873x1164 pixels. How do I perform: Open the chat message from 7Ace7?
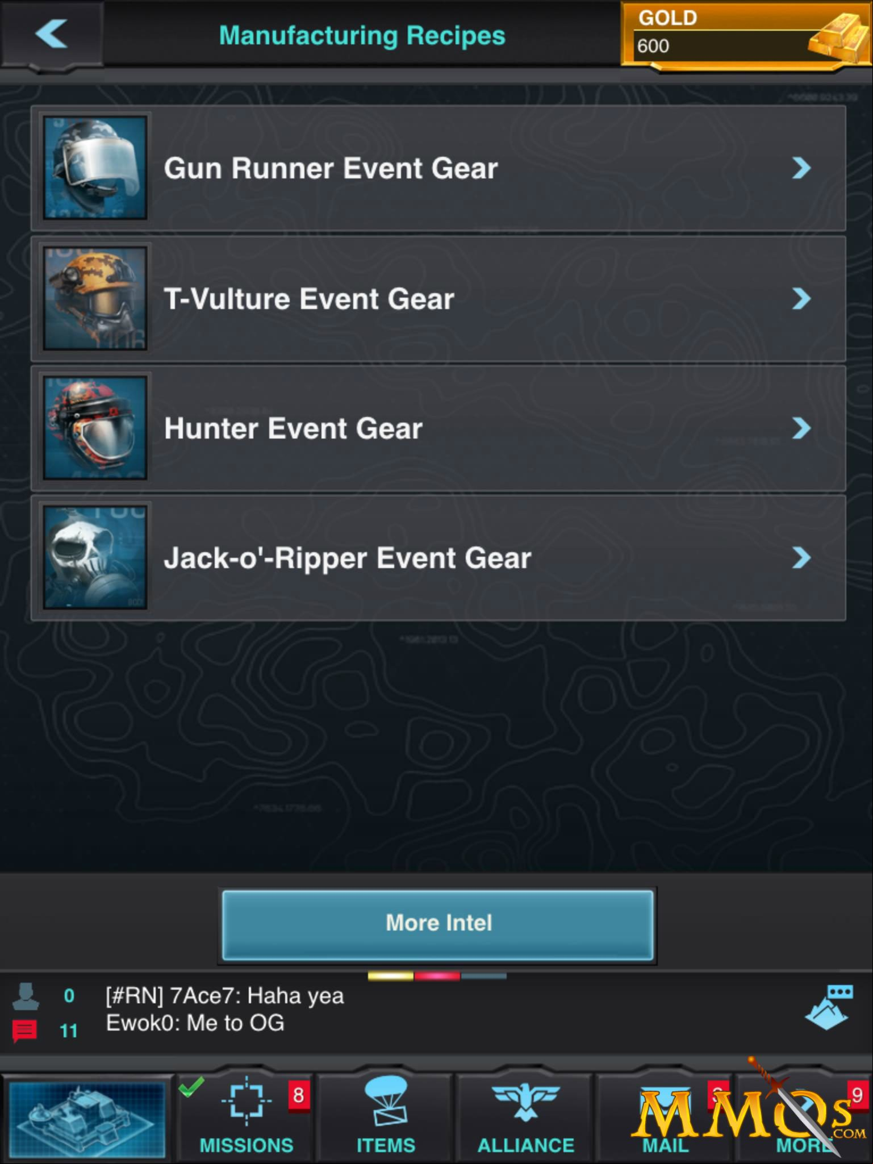[x=225, y=996]
